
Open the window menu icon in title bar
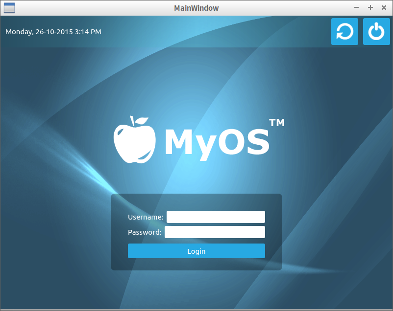coord(9,8)
